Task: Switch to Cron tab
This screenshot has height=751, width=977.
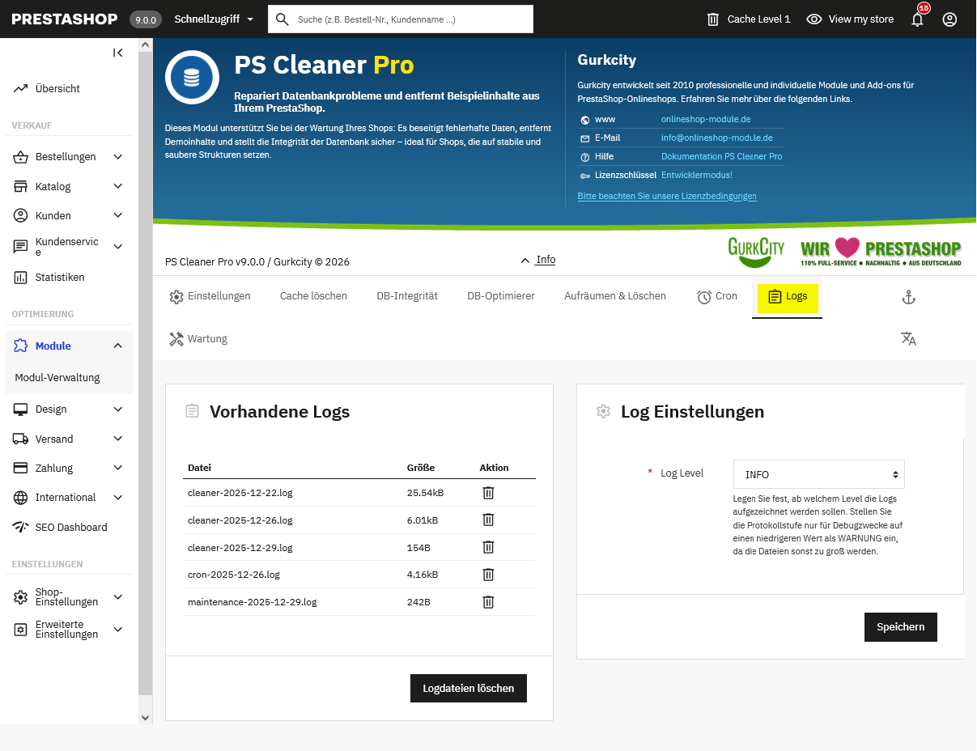Action: [717, 297]
